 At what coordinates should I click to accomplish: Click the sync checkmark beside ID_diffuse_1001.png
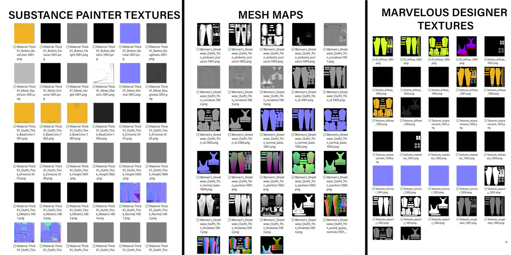point(374,60)
